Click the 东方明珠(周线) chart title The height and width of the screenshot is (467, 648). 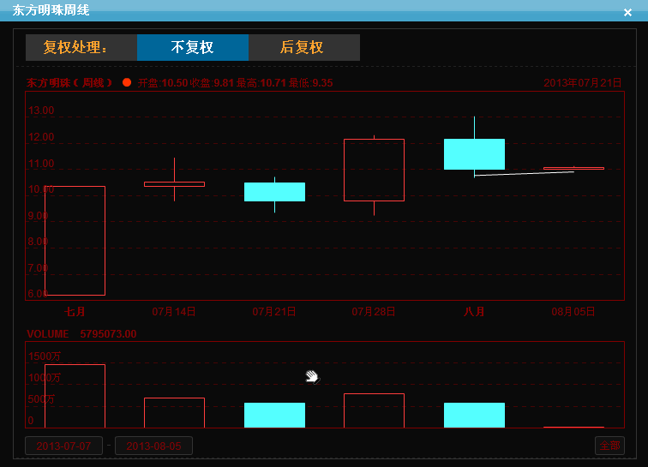point(69,82)
